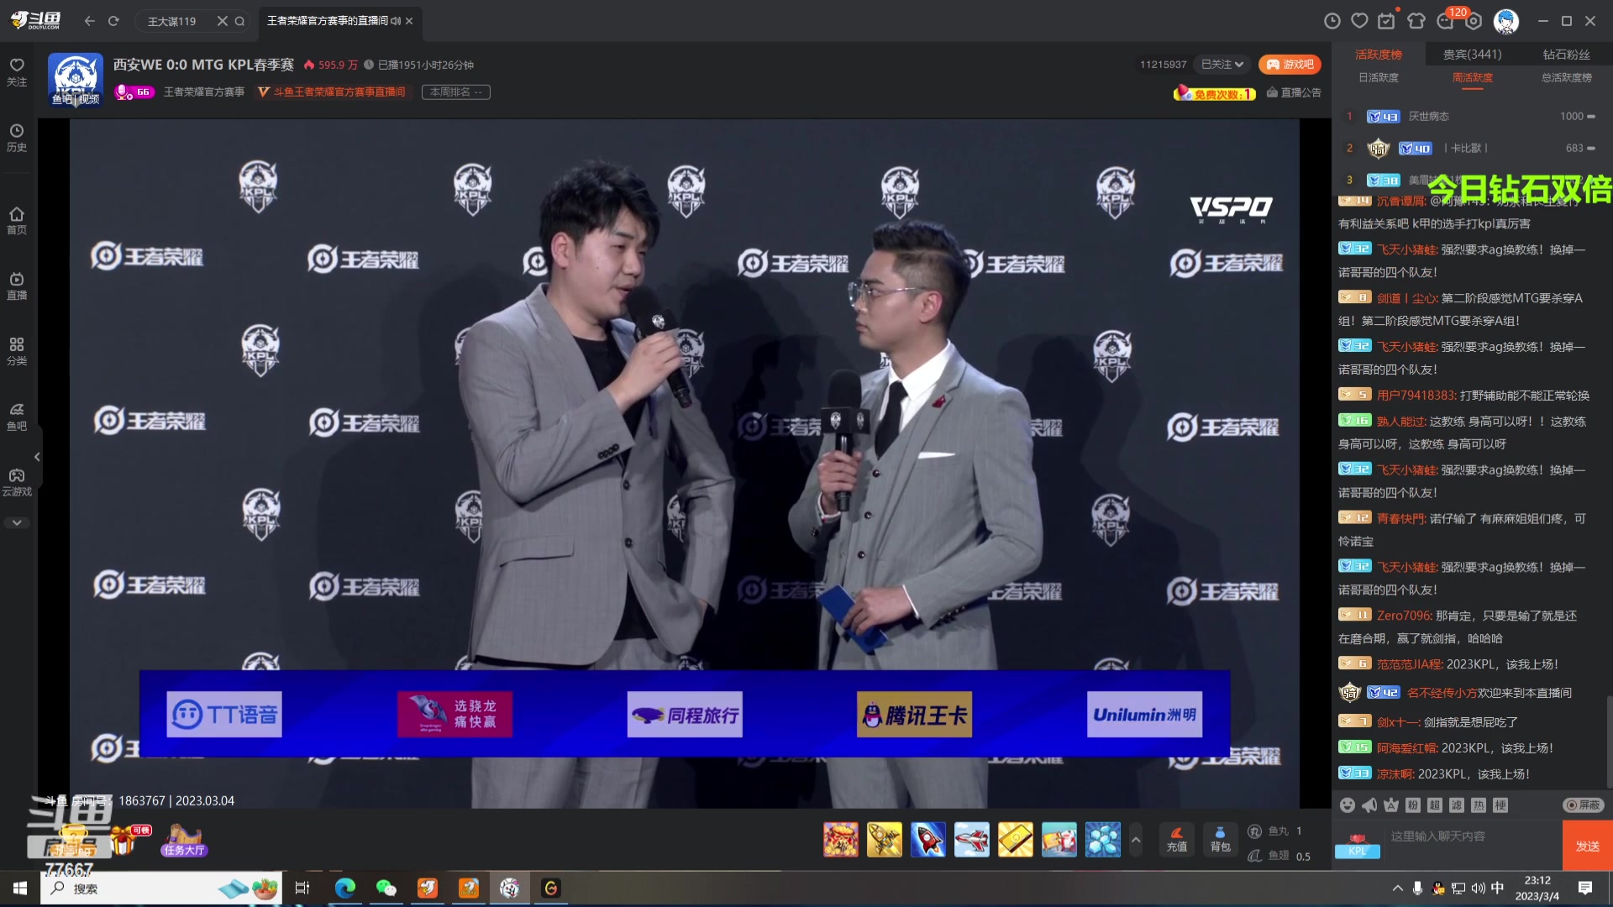Screen dimensions: 1613x907
Task: Select the ice crystals gift
Action: (x=1103, y=840)
